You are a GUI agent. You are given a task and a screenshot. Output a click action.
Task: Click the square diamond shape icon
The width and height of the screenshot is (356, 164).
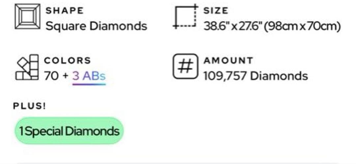[x=28, y=17]
